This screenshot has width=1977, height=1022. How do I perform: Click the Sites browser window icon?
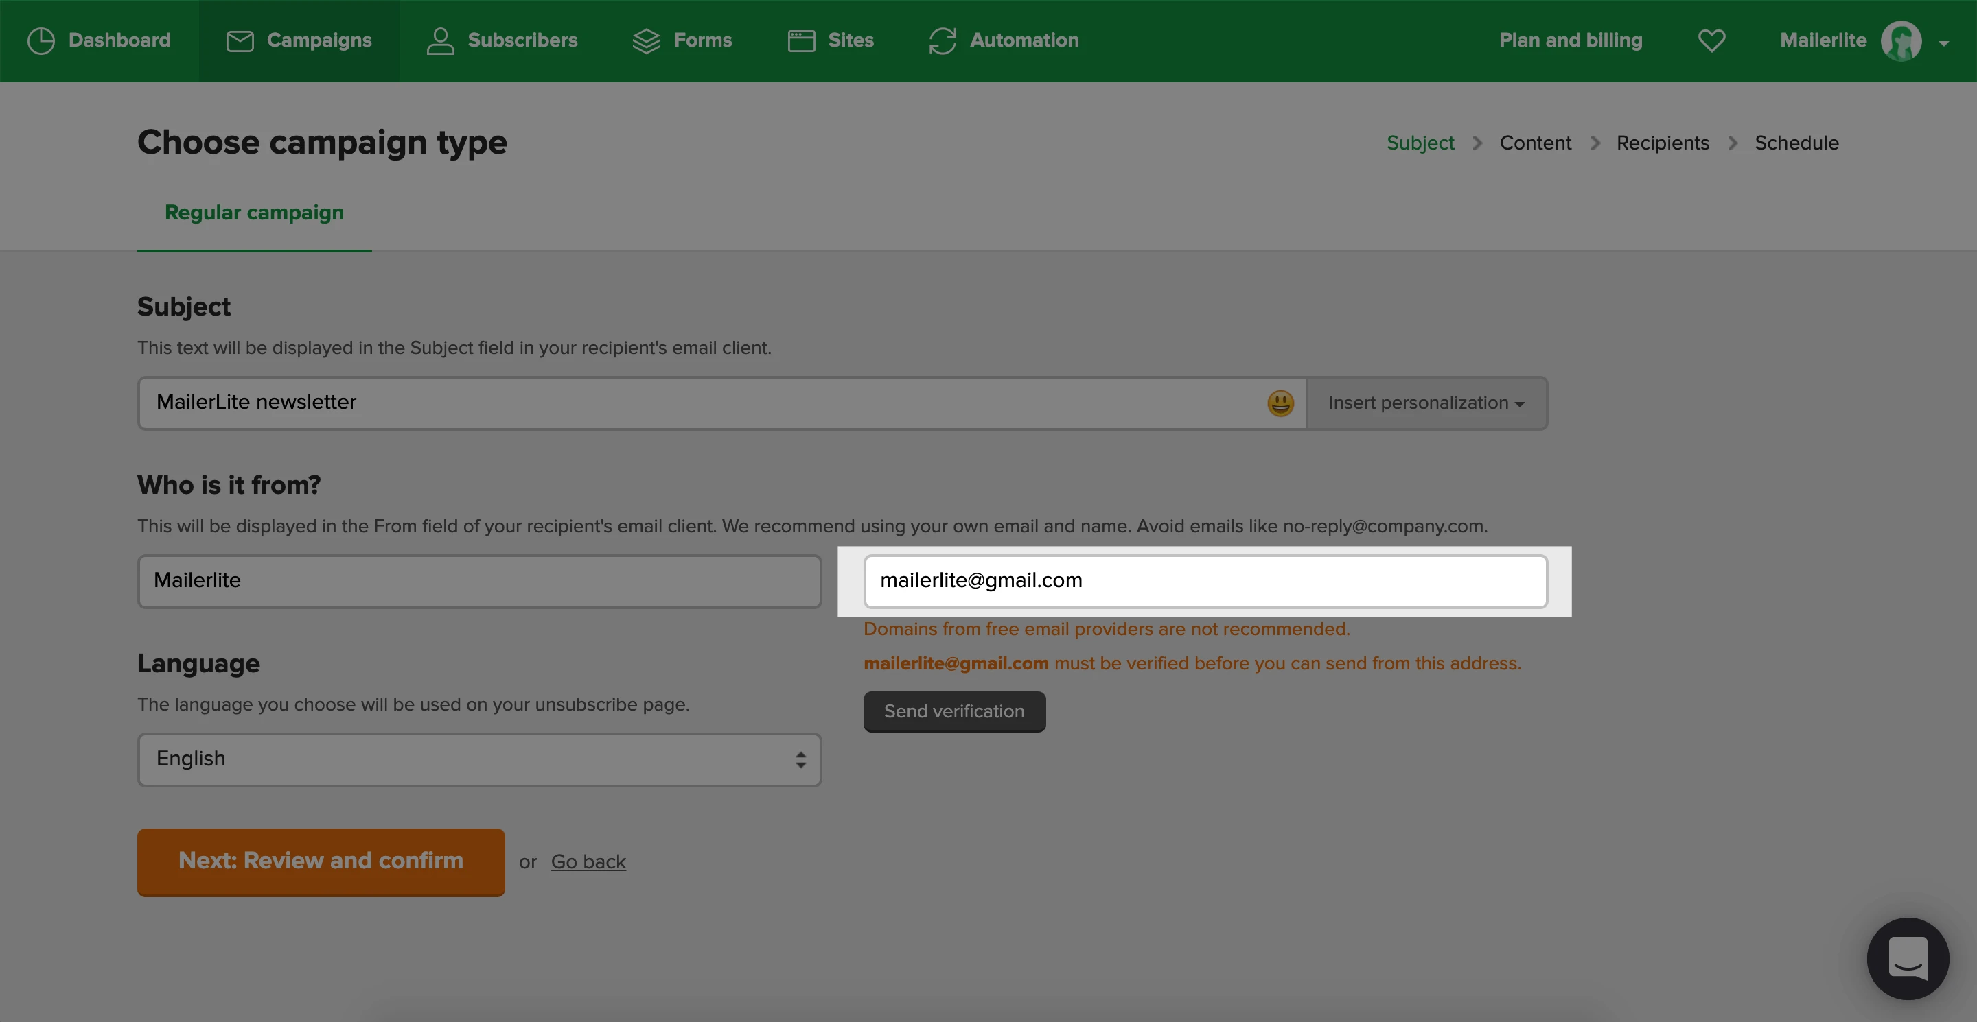801,40
